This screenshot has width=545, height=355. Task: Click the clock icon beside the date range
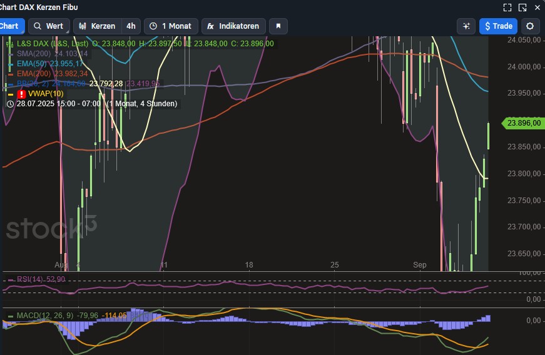(10, 104)
